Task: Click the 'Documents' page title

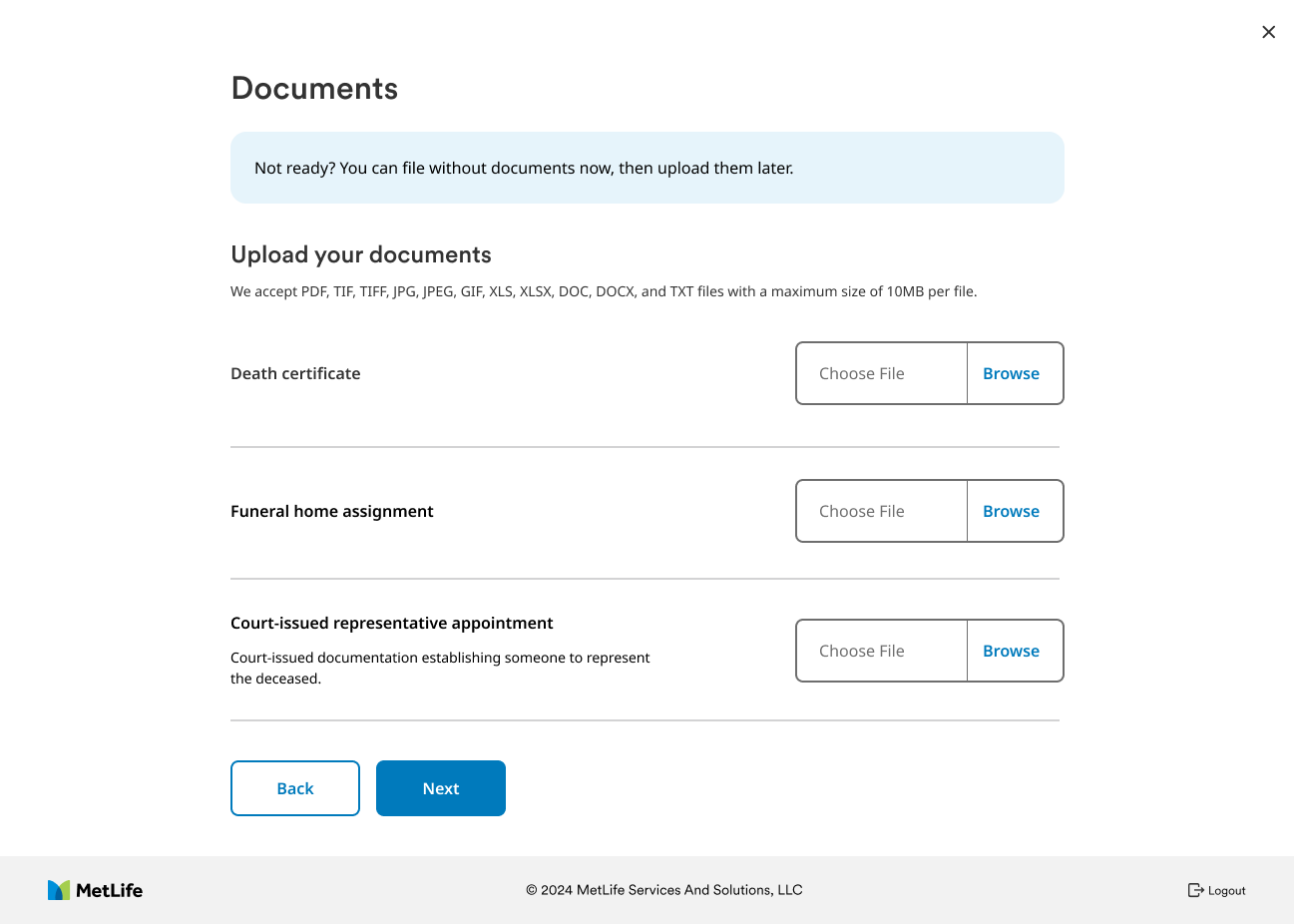Action: tap(314, 88)
